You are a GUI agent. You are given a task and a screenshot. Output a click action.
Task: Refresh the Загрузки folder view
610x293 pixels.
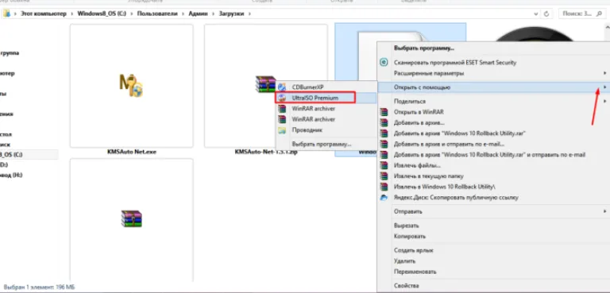[x=546, y=13]
